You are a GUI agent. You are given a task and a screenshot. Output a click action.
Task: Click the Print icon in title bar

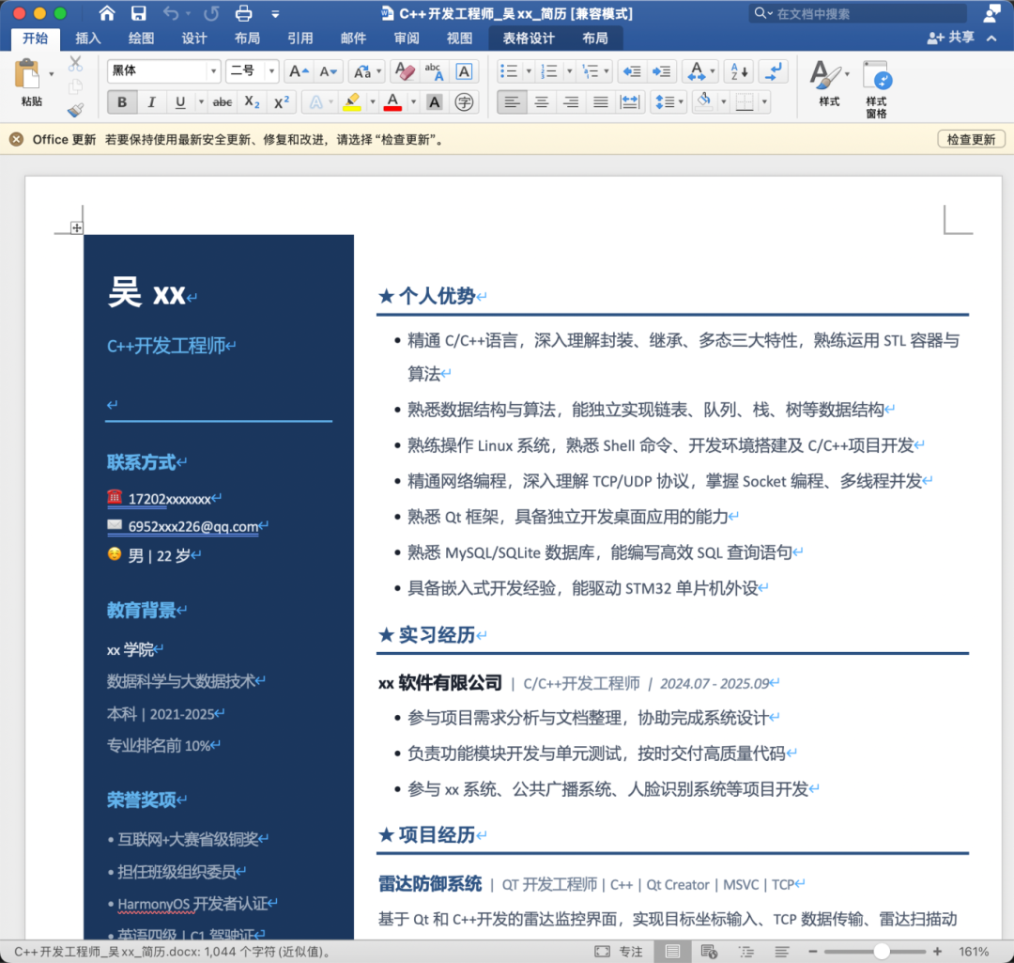coord(243,13)
